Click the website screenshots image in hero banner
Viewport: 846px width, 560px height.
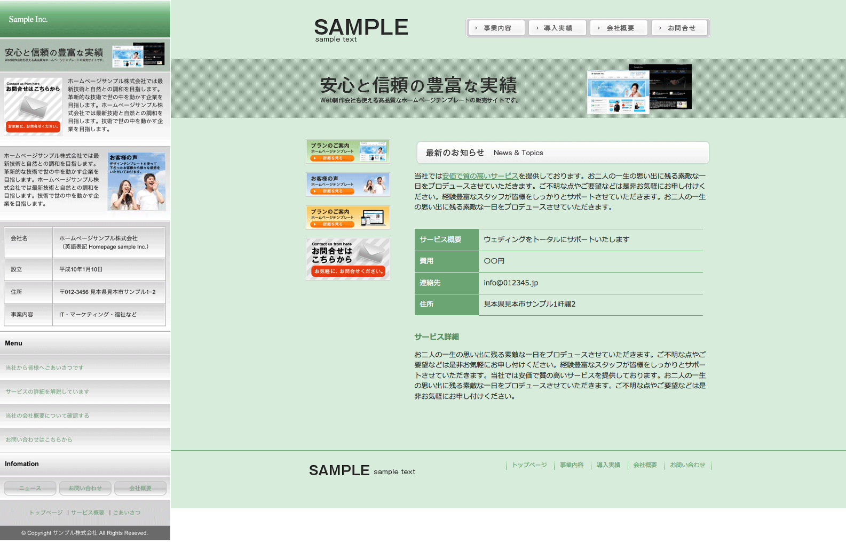(639, 89)
